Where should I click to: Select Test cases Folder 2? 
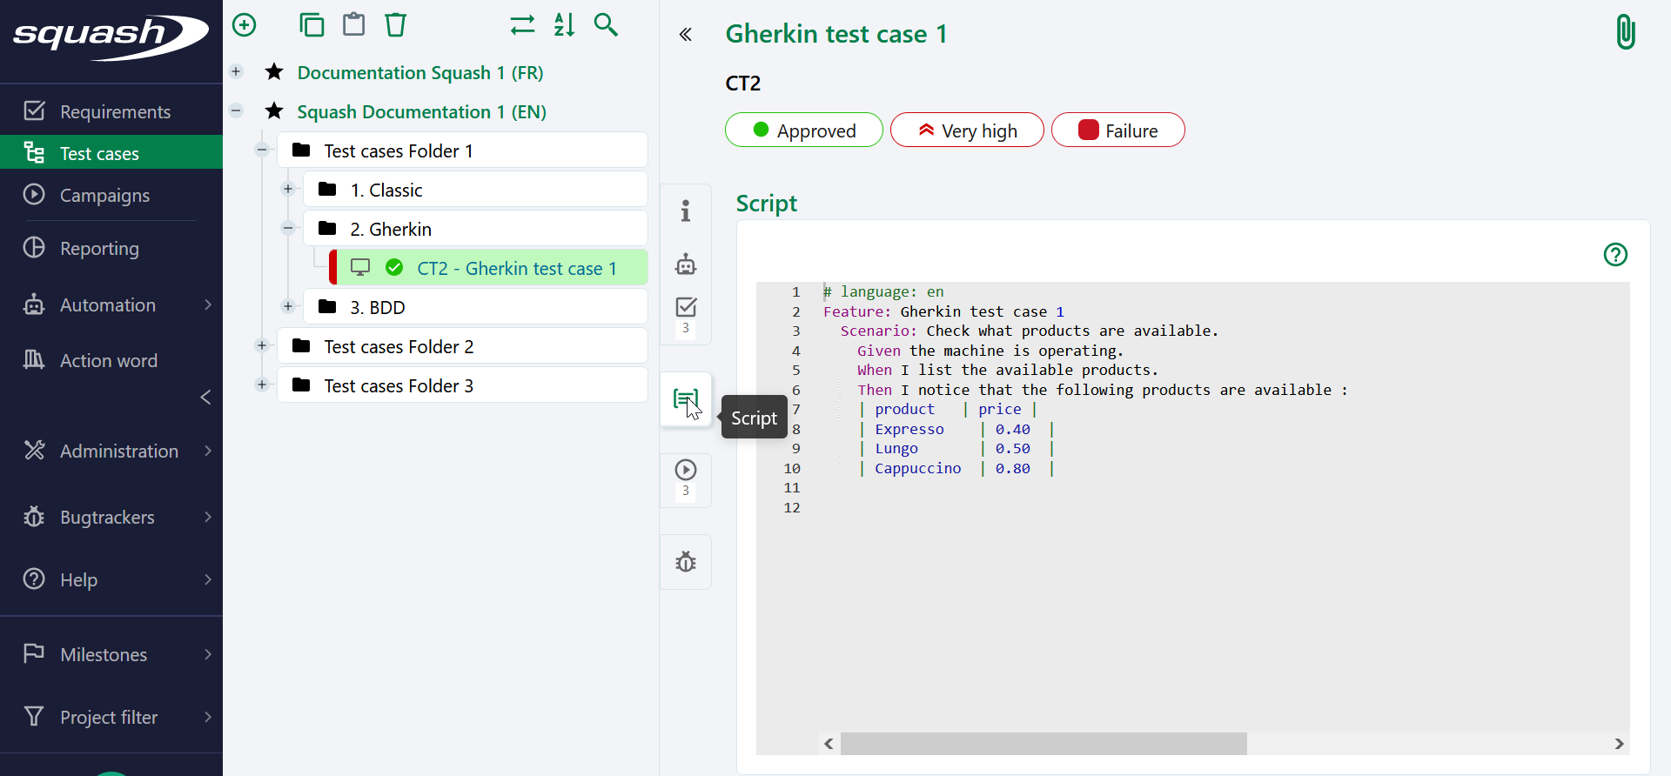coord(399,346)
